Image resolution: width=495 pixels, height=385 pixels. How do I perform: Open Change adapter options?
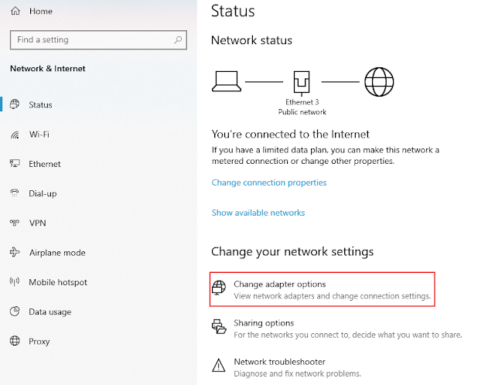coord(279,284)
